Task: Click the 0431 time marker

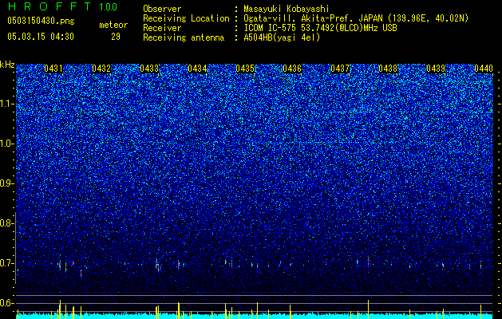Action: coord(53,69)
